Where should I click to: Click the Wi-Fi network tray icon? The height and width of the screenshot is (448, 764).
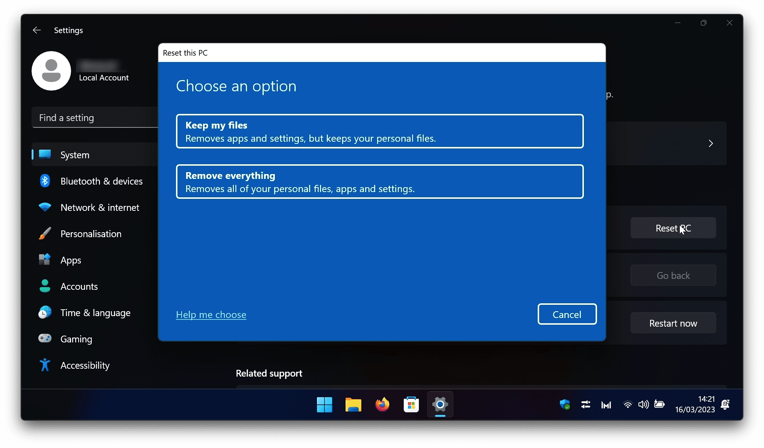click(x=628, y=404)
